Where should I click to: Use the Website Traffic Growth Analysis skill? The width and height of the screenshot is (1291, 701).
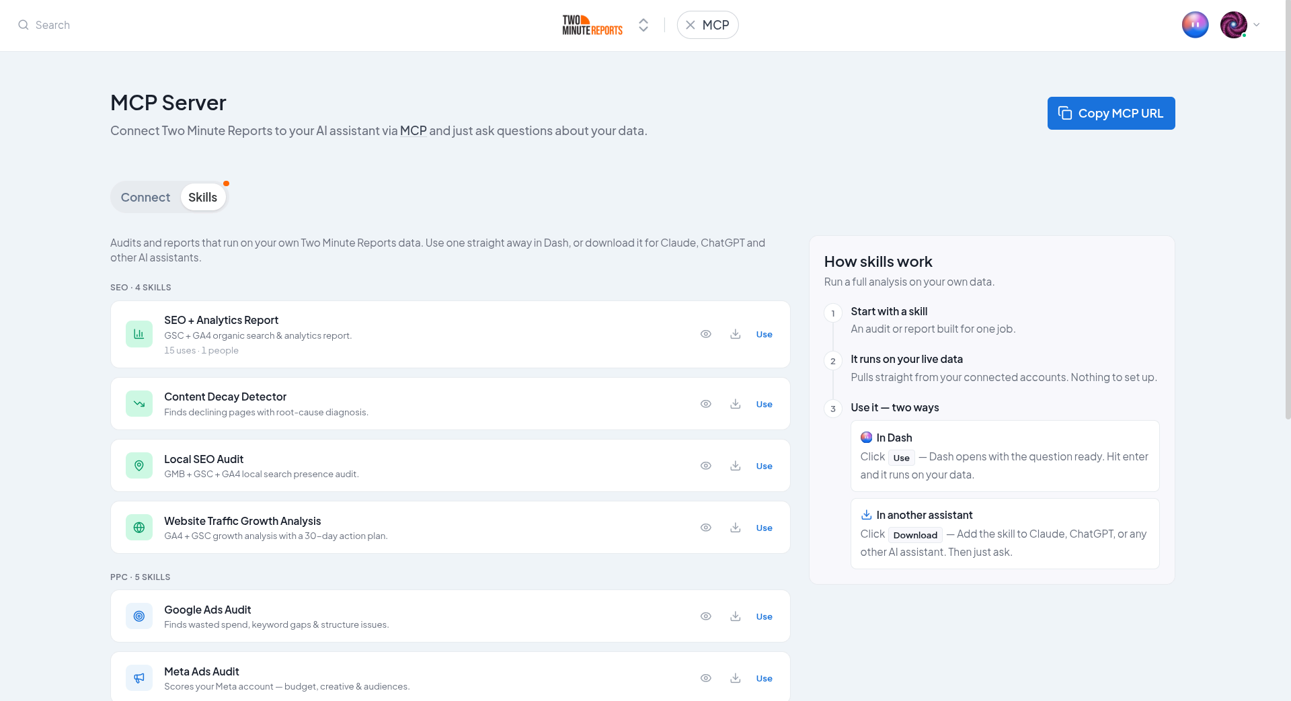point(765,528)
